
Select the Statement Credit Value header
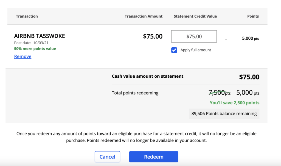(x=195, y=16)
